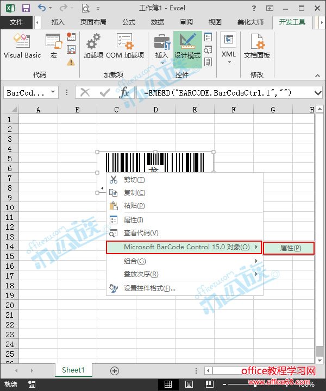The image size is (326, 391).
Task: Open the Visual Basic editor
Action: click(22, 46)
